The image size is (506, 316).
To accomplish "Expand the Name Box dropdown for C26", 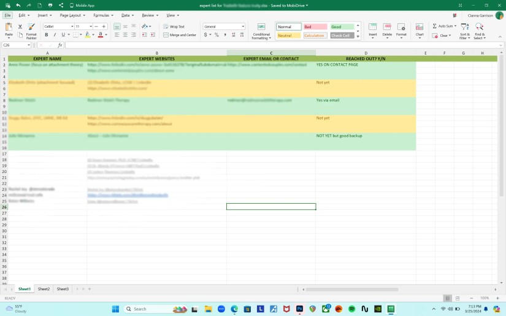I will (29, 45).
